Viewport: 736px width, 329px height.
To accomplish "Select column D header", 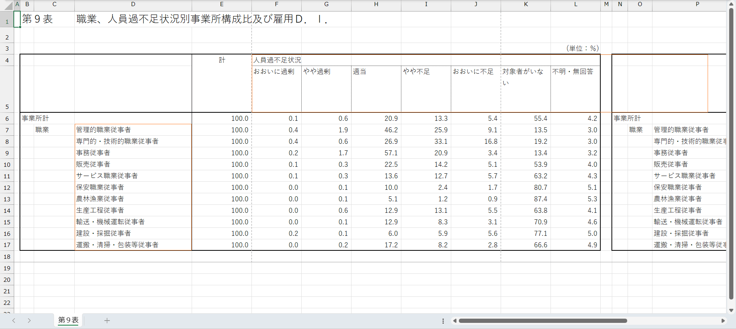I will [133, 4].
